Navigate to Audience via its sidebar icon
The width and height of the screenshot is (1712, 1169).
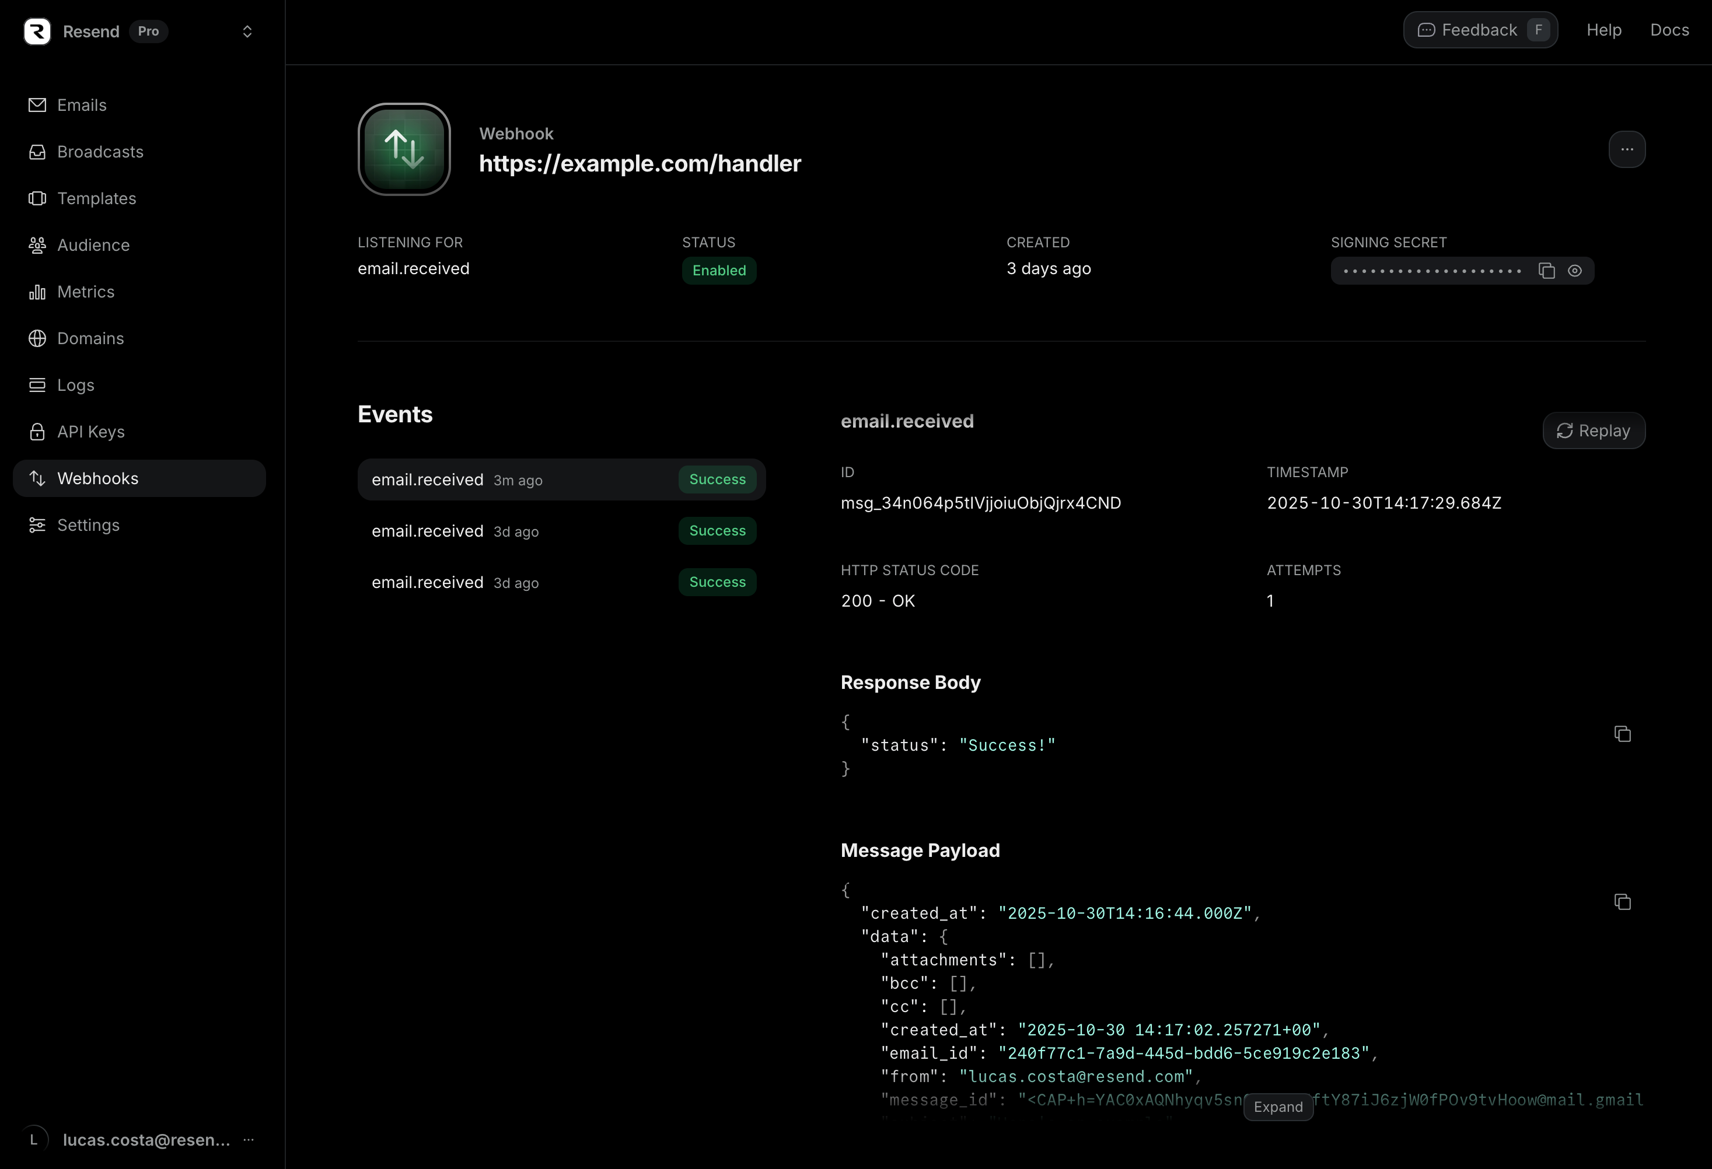tap(37, 244)
